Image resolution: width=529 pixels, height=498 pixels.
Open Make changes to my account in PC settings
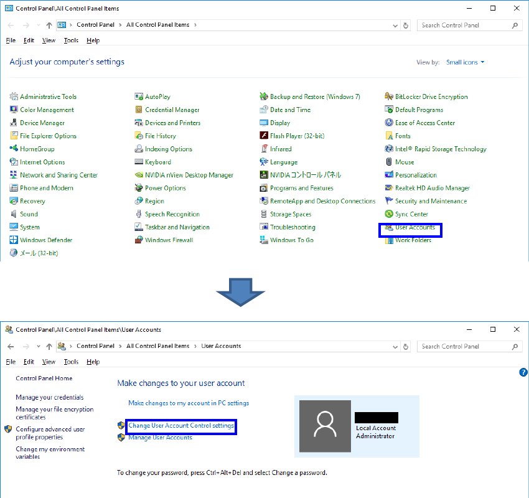[x=189, y=403]
